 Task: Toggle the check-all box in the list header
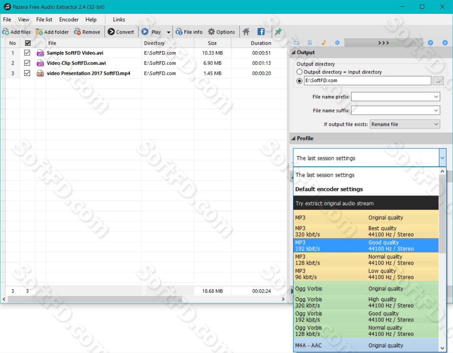(28, 43)
